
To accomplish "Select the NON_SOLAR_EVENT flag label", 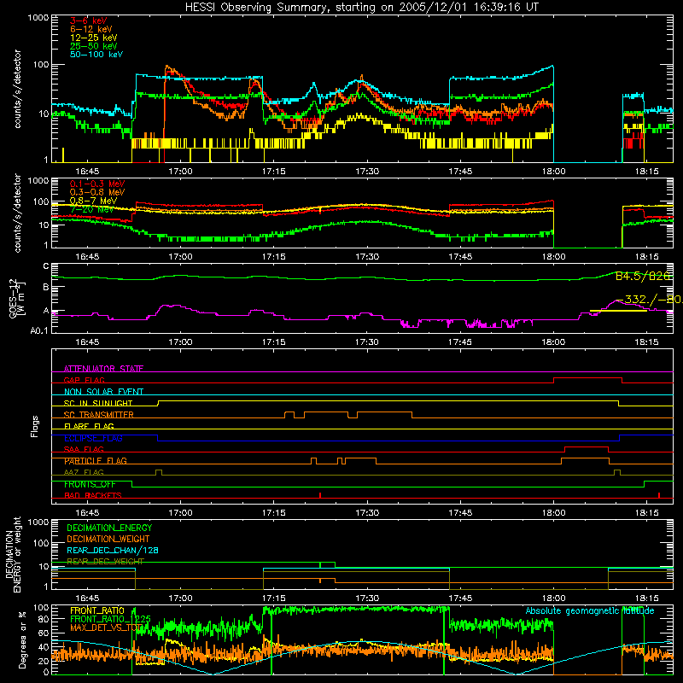I will [103, 392].
